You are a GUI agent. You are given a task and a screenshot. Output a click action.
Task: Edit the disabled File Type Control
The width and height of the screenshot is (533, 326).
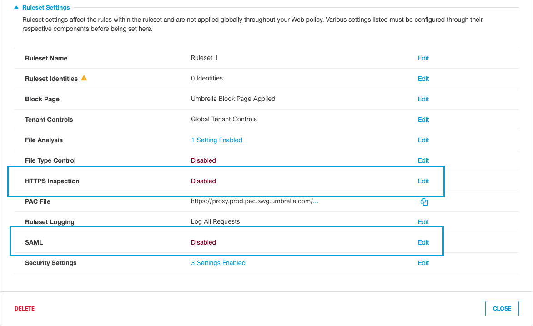pos(423,160)
